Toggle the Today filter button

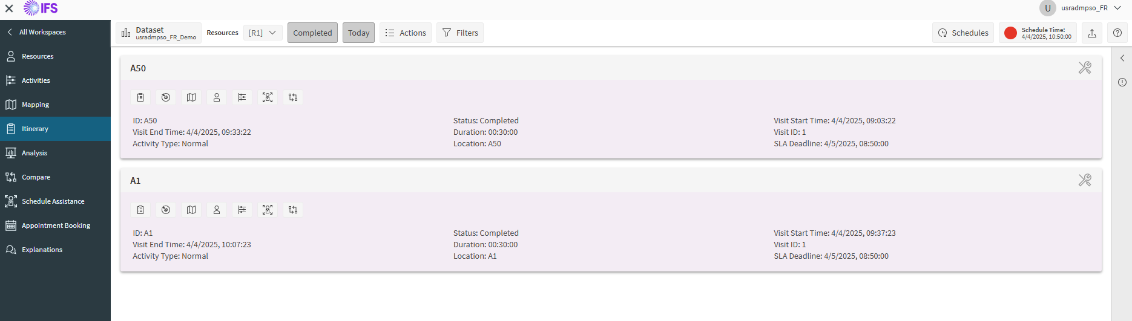tap(358, 33)
